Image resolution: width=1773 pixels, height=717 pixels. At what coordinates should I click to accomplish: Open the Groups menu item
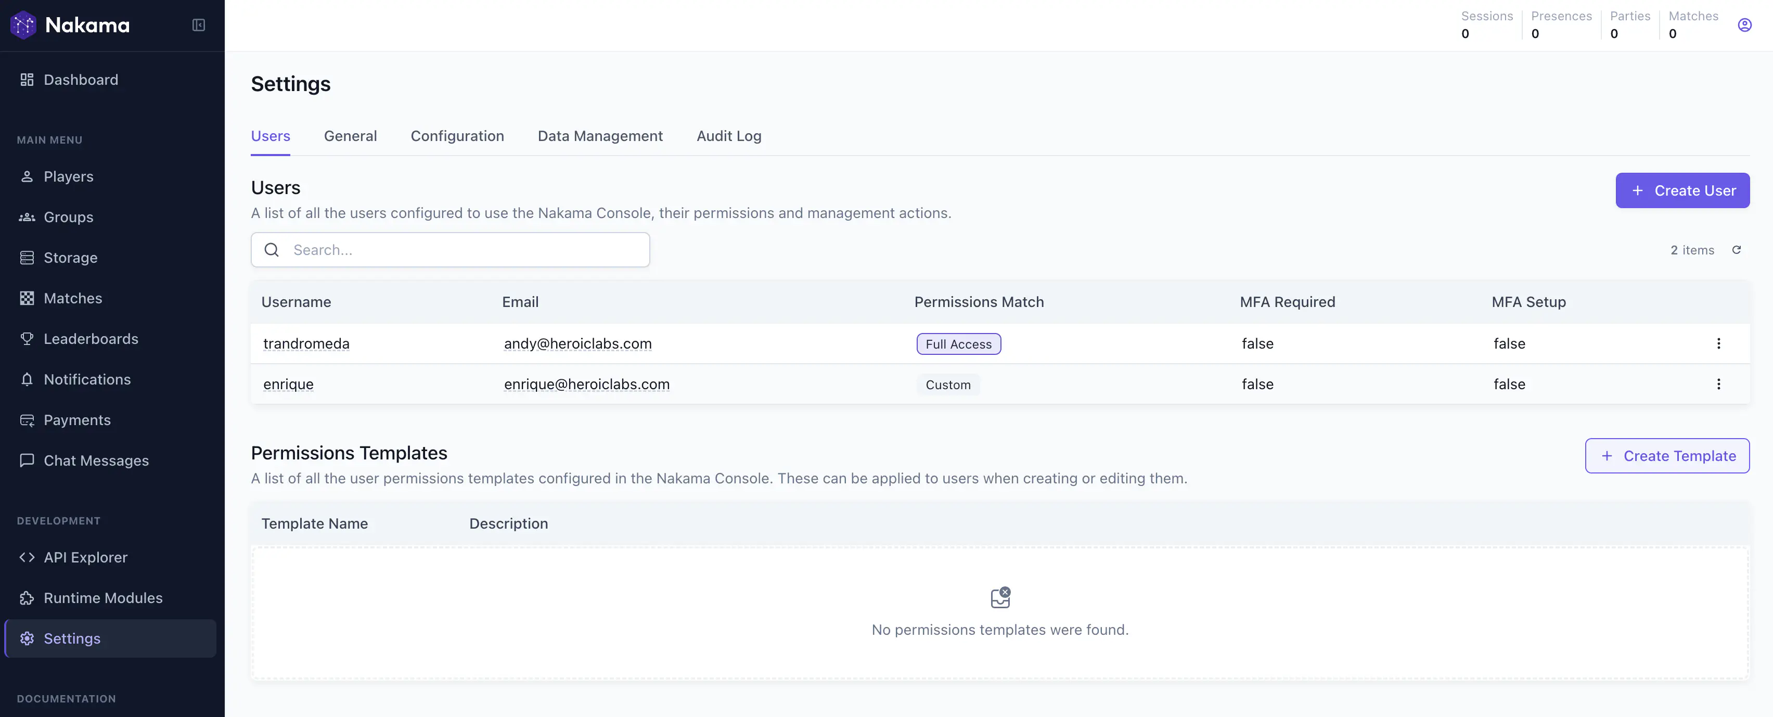point(110,217)
